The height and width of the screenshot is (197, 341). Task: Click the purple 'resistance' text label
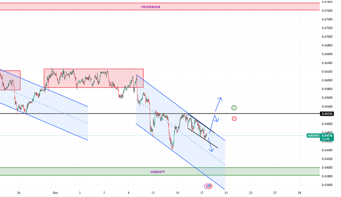coord(150,7)
